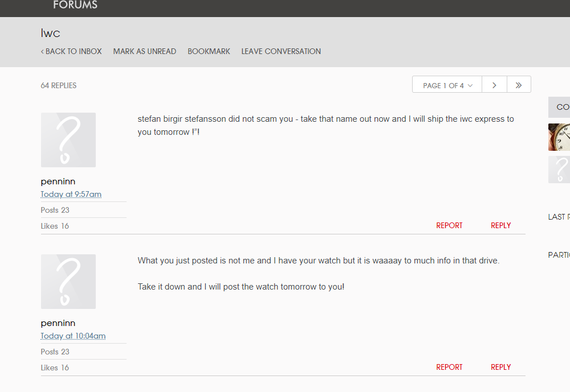Viewport: 570px width, 392px height.
Task: Open the Page 1 of 4 dropdown
Action: click(447, 85)
